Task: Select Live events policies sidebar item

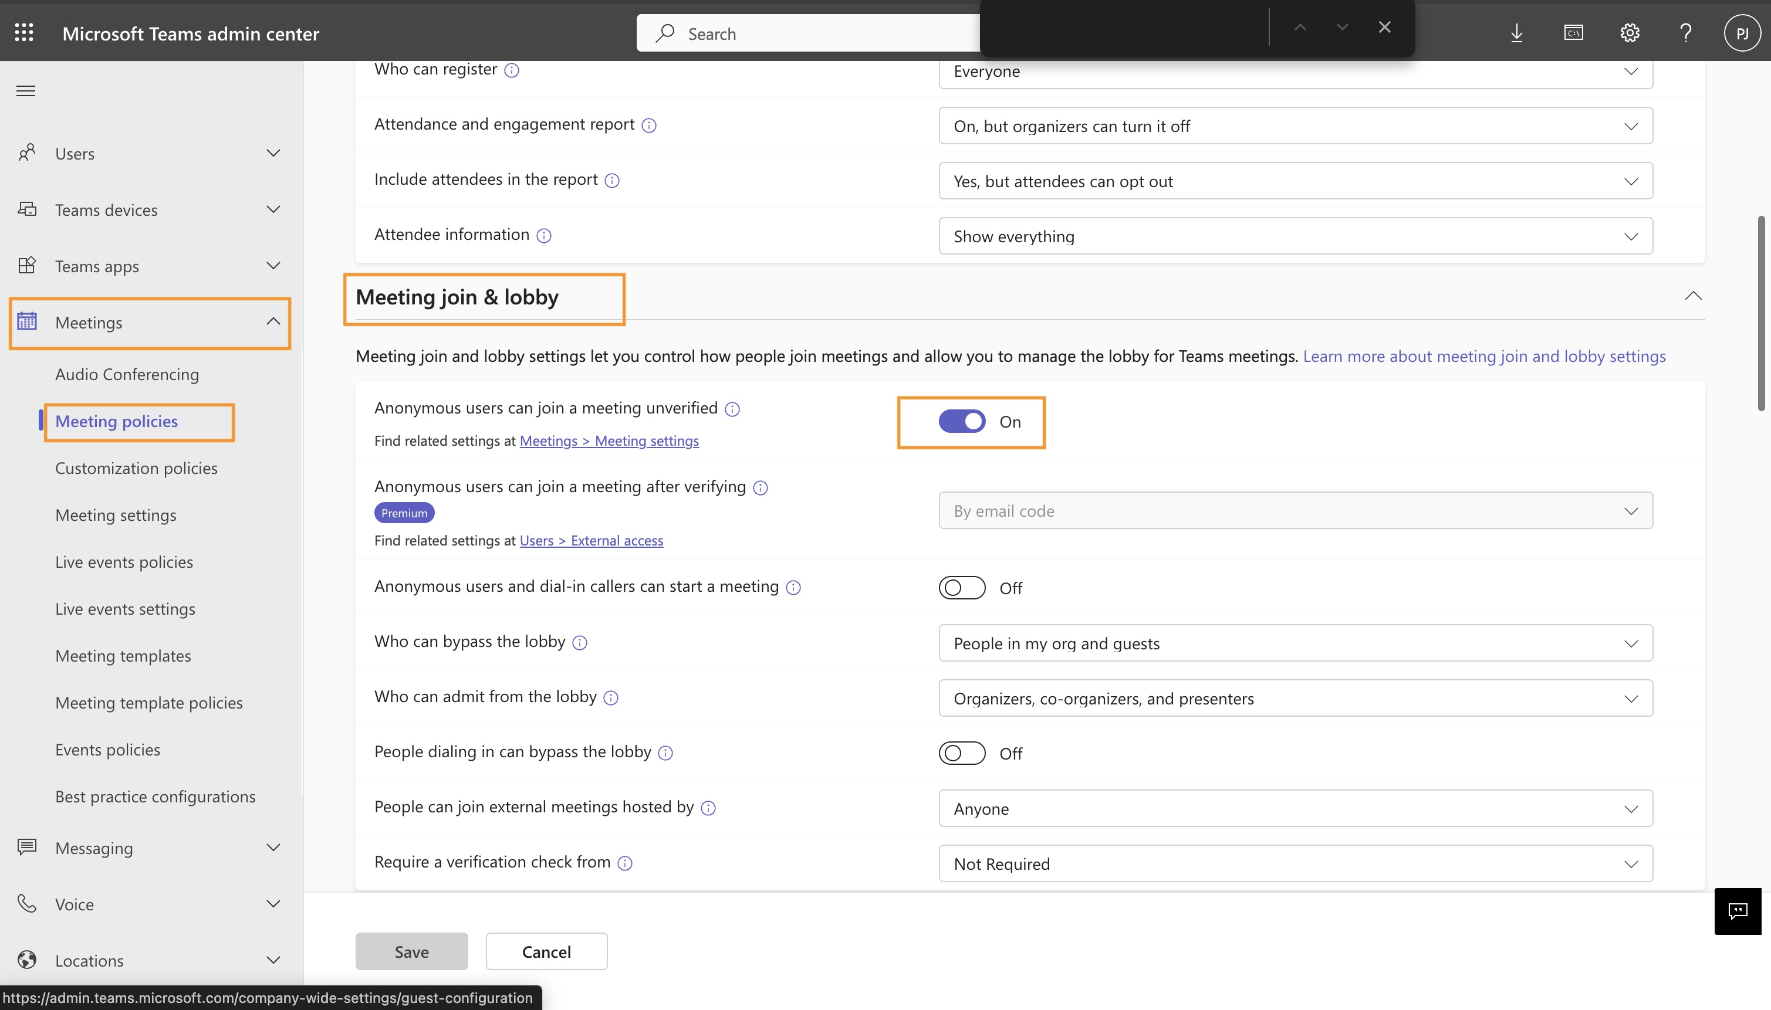Action: coord(124,562)
